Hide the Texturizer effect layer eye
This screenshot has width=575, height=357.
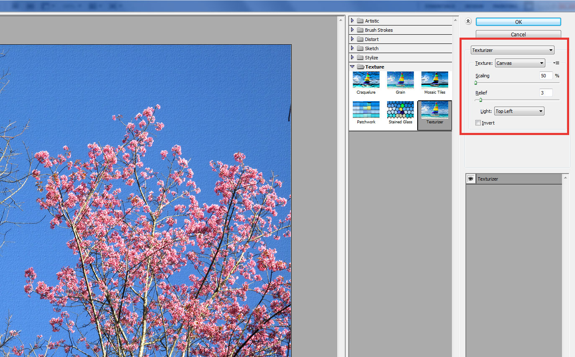(471, 179)
